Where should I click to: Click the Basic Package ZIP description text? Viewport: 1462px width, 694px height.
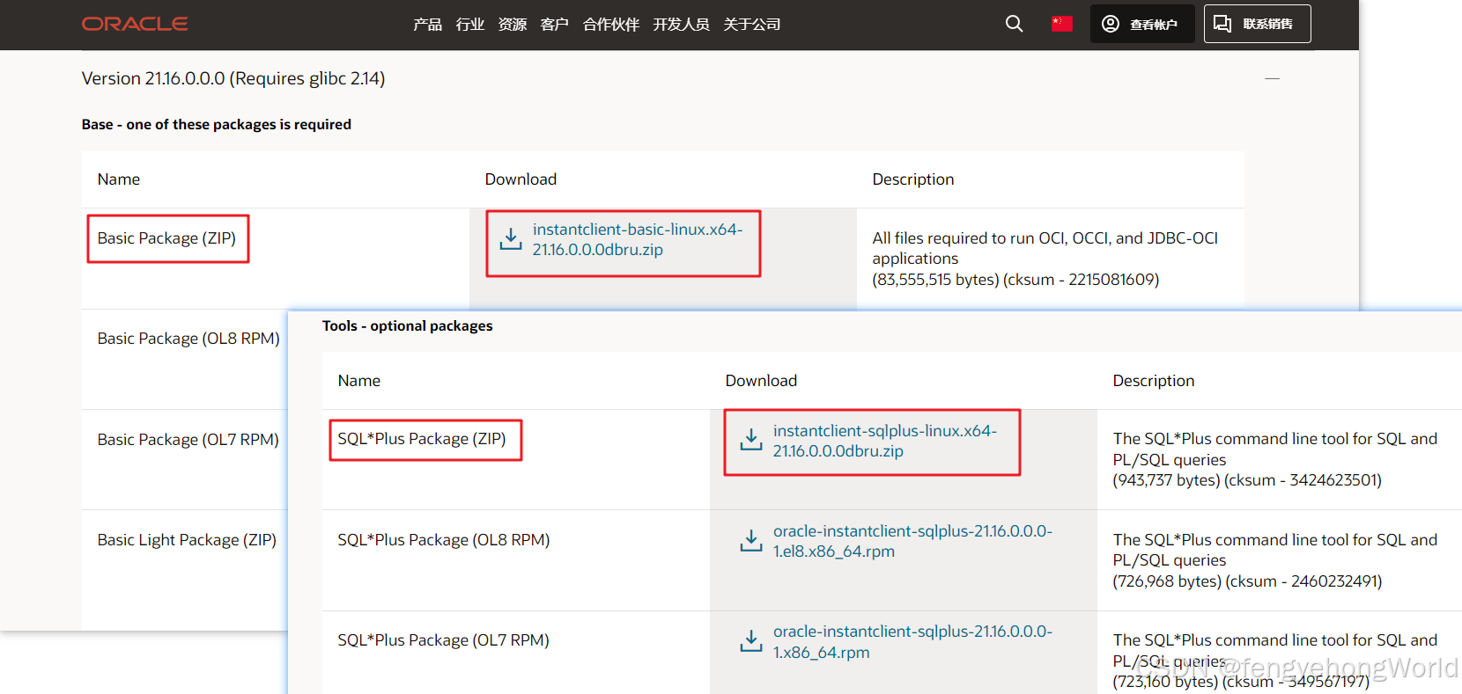click(1045, 259)
